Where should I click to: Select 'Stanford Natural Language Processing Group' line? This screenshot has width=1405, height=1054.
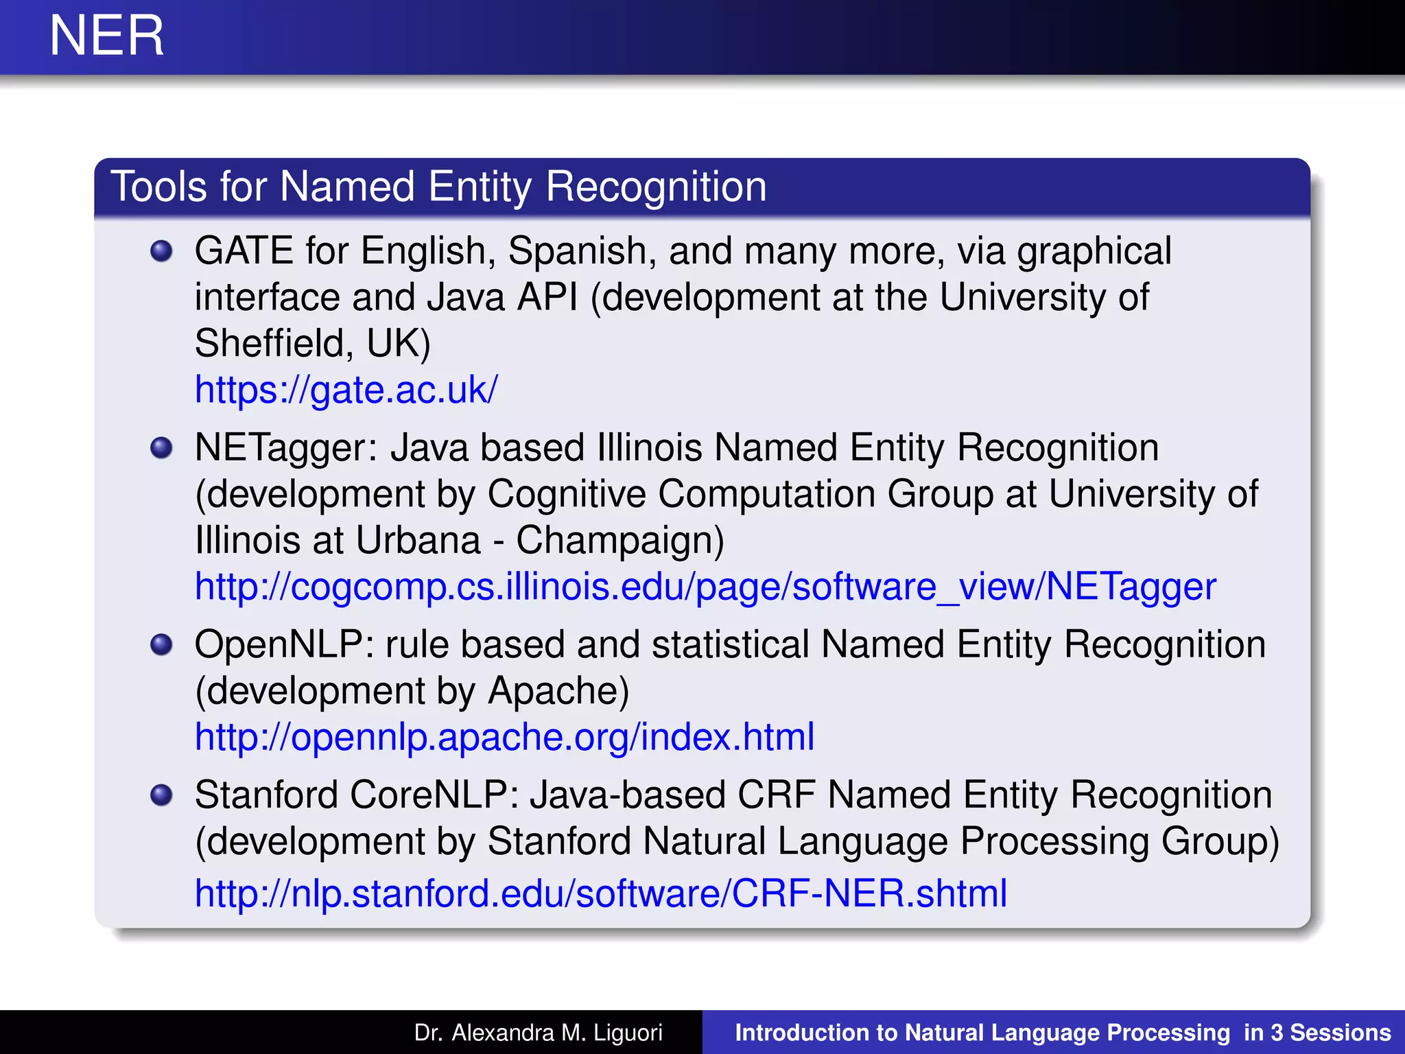coord(737,841)
